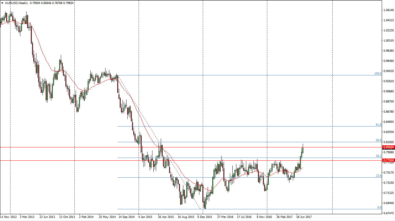Click the Fibonacci 61.8 level label

378,125
